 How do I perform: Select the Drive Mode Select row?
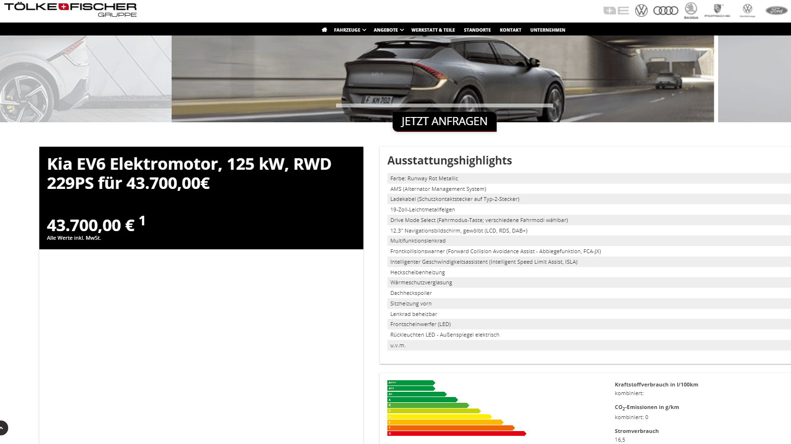tap(589, 220)
